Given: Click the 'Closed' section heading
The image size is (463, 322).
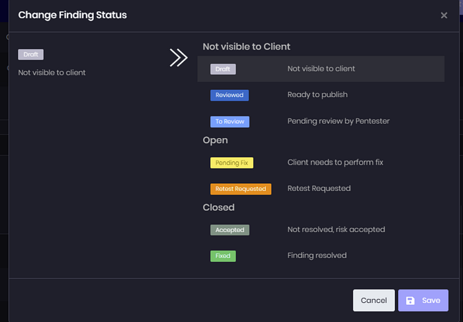Looking at the screenshot, I should [218, 207].
